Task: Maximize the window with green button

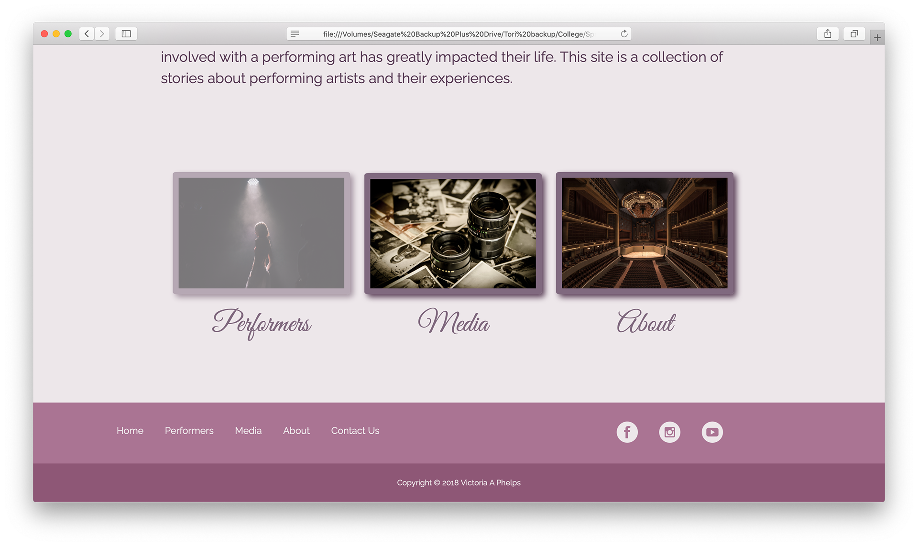Action: [68, 33]
